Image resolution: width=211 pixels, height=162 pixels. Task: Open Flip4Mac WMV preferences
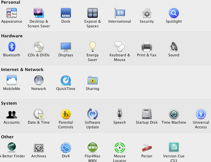93,148
